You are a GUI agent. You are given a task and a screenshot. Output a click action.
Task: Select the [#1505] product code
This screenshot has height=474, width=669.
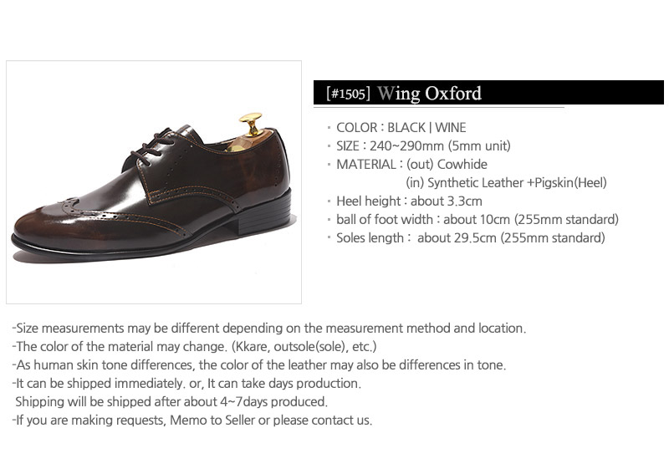(348, 94)
